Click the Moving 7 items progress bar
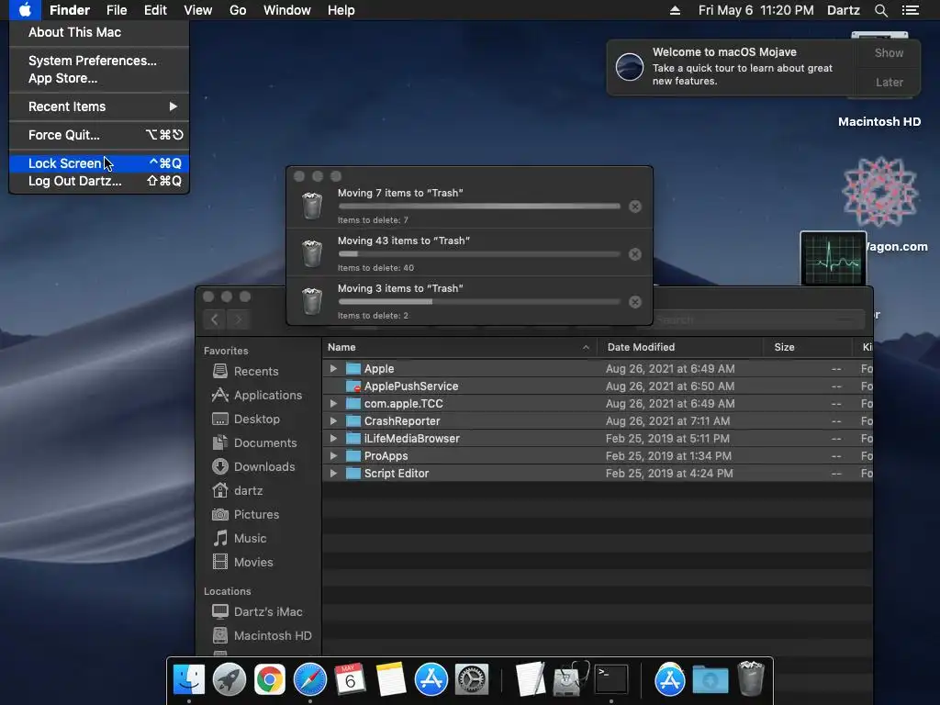The height and width of the screenshot is (705, 940). coord(479,207)
